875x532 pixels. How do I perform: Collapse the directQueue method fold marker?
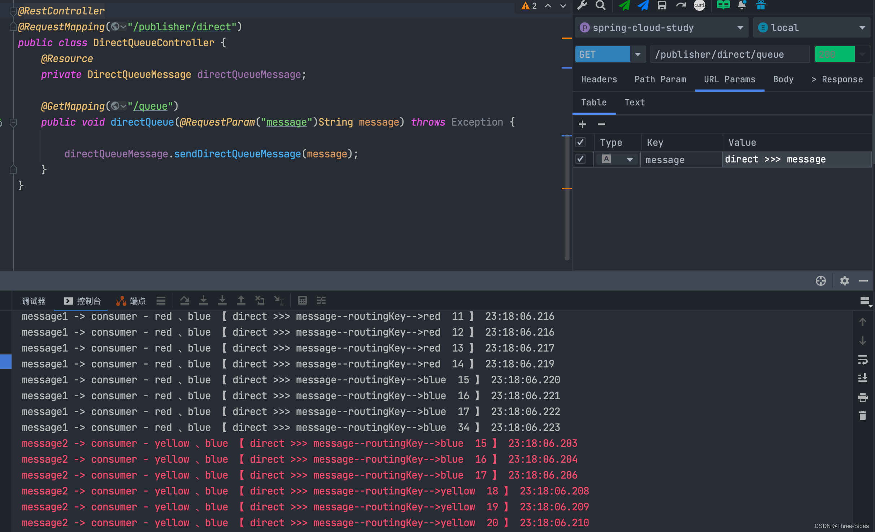(x=13, y=123)
